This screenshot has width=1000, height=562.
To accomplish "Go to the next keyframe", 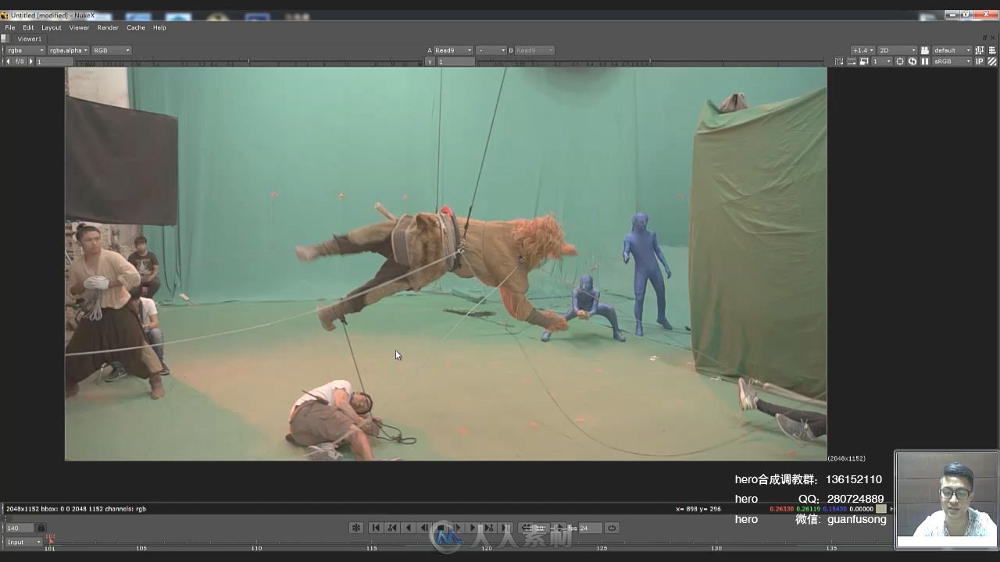I will pyautogui.click(x=489, y=528).
